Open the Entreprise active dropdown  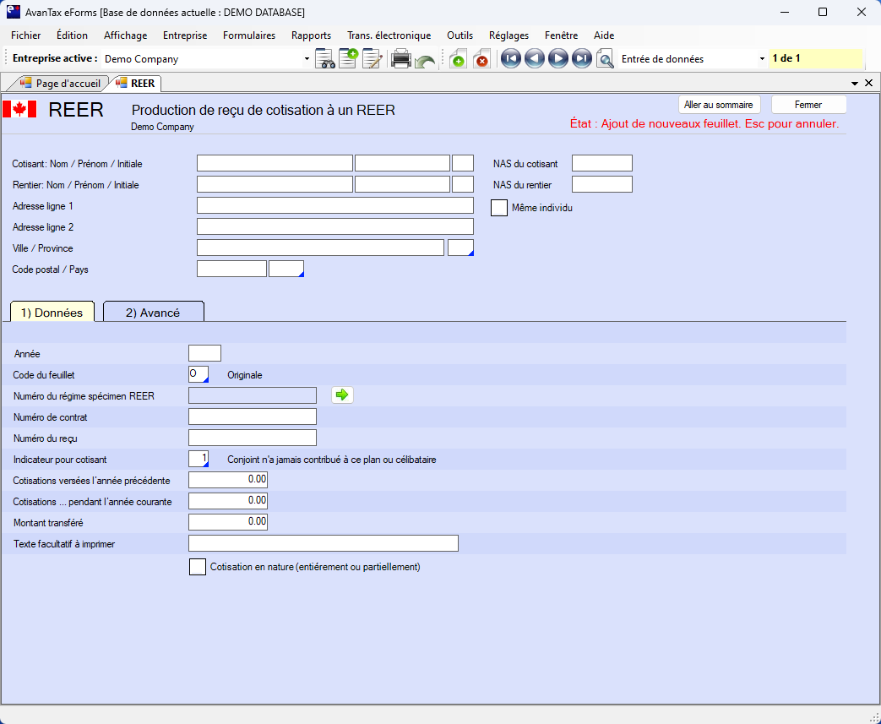pos(307,59)
